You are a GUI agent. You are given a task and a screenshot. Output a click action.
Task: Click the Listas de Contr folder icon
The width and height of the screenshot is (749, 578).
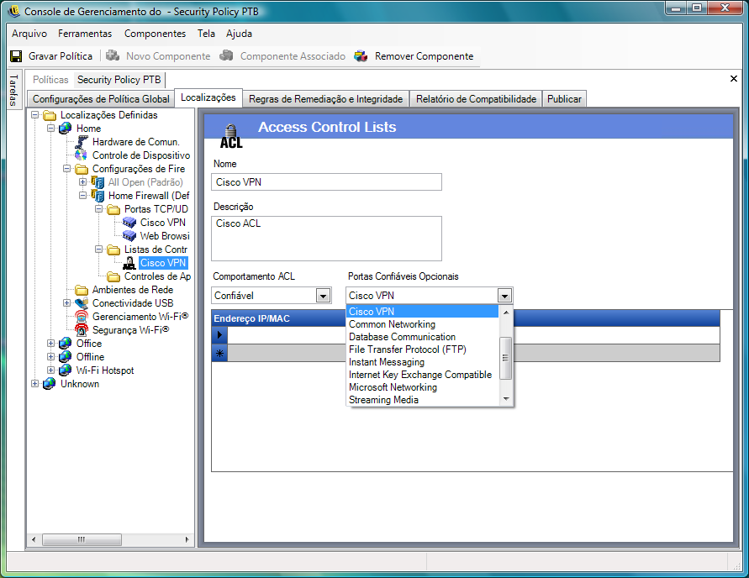click(x=113, y=250)
